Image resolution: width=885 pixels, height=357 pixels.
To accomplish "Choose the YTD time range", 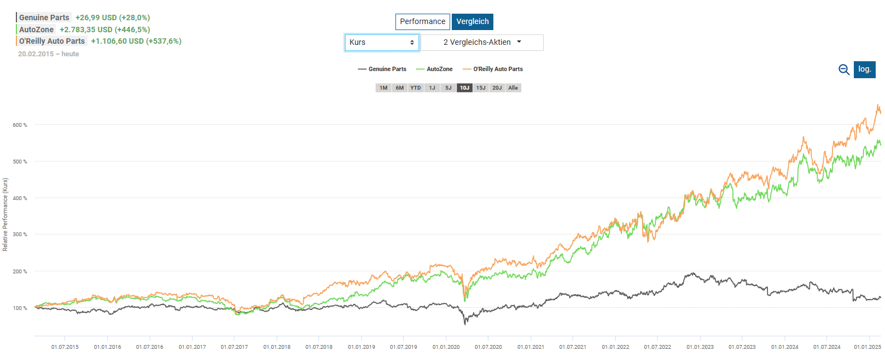I will click(x=416, y=88).
